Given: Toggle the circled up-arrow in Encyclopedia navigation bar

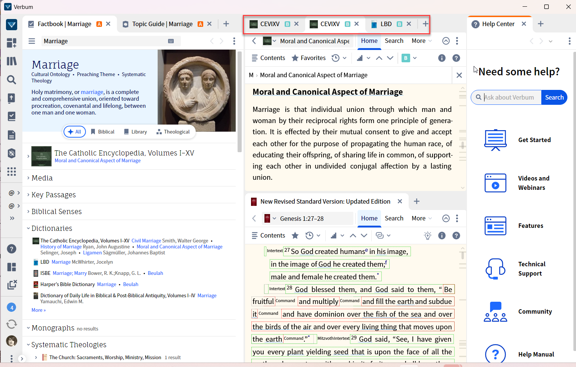Looking at the screenshot, I should tap(446, 41).
